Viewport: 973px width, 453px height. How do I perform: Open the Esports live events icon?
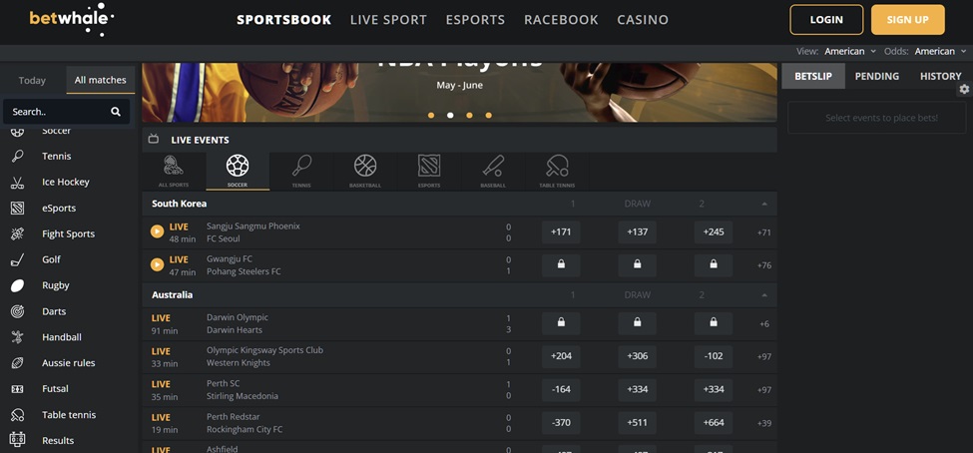tap(428, 170)
